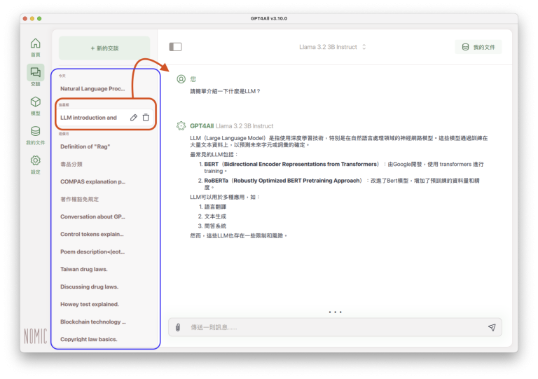The image size is (538, 379).
Task: Toggle the chat list sidebar panel
Action: point(176,47)
